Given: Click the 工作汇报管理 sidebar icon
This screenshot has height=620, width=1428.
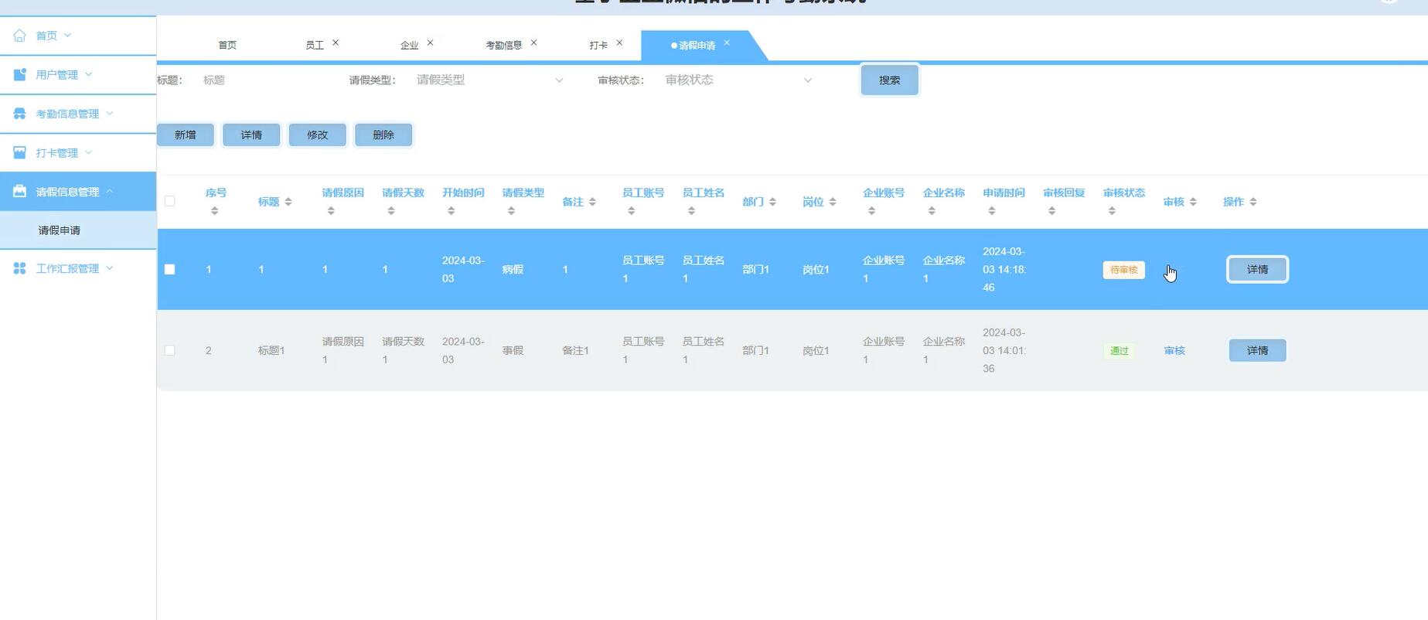Looking at the screenshot, I should click(19, 268).
